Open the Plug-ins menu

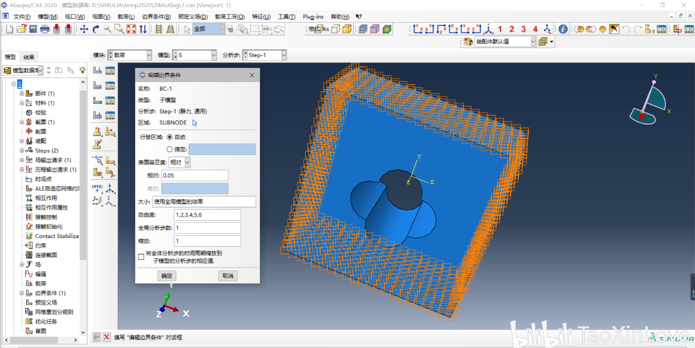313,16
